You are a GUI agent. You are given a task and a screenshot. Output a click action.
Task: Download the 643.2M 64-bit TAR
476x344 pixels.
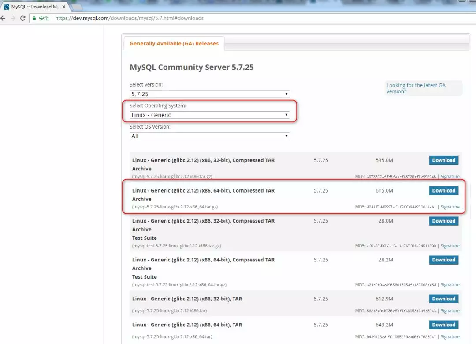443,325
